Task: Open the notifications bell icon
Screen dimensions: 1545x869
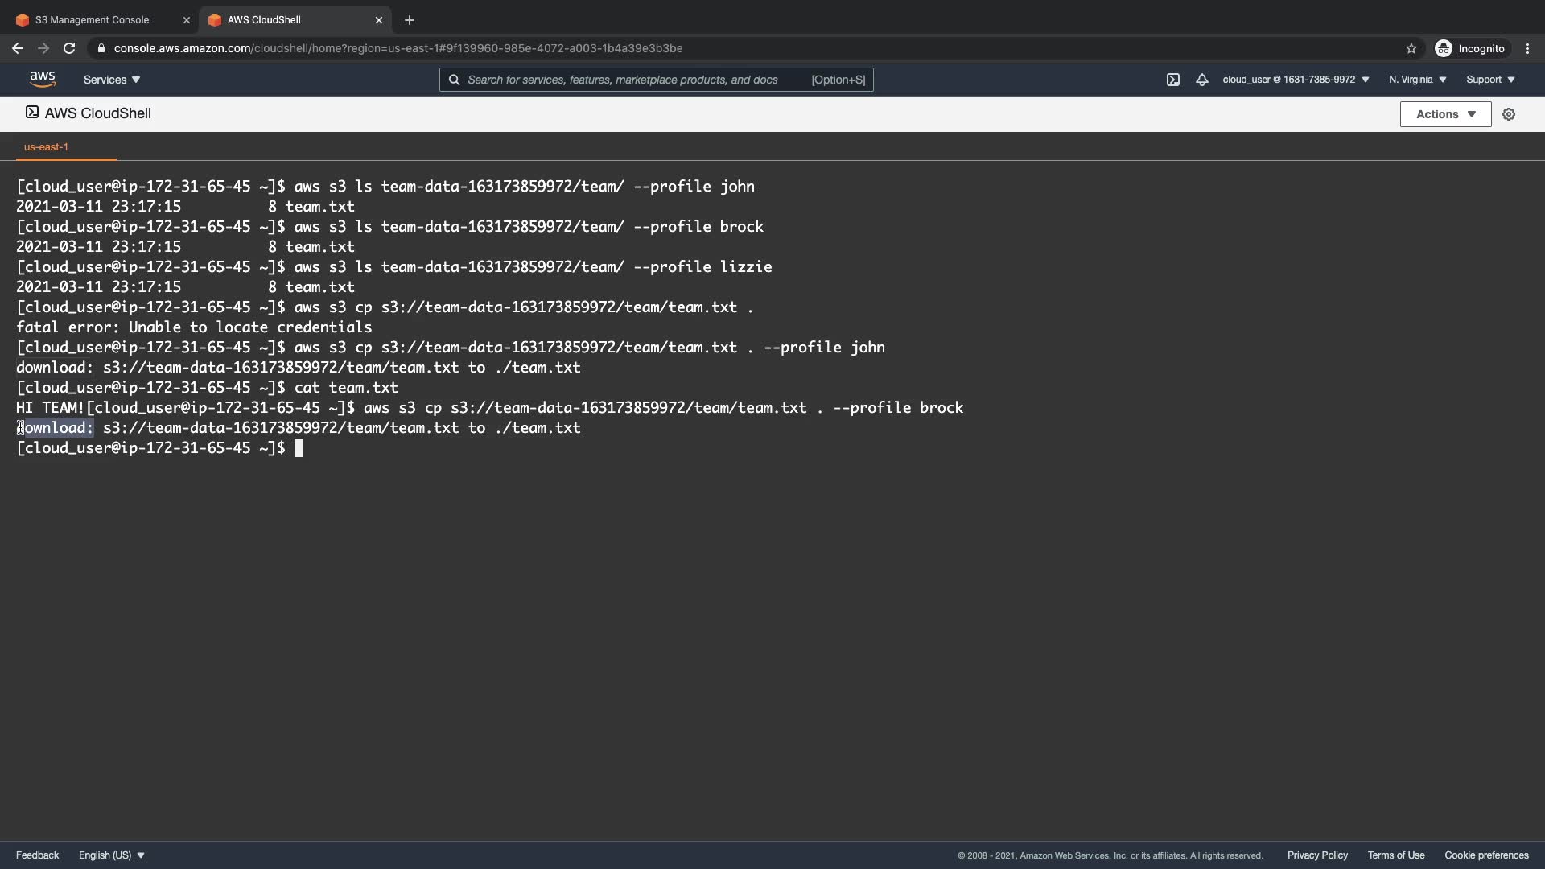Action: point(1201,80)
